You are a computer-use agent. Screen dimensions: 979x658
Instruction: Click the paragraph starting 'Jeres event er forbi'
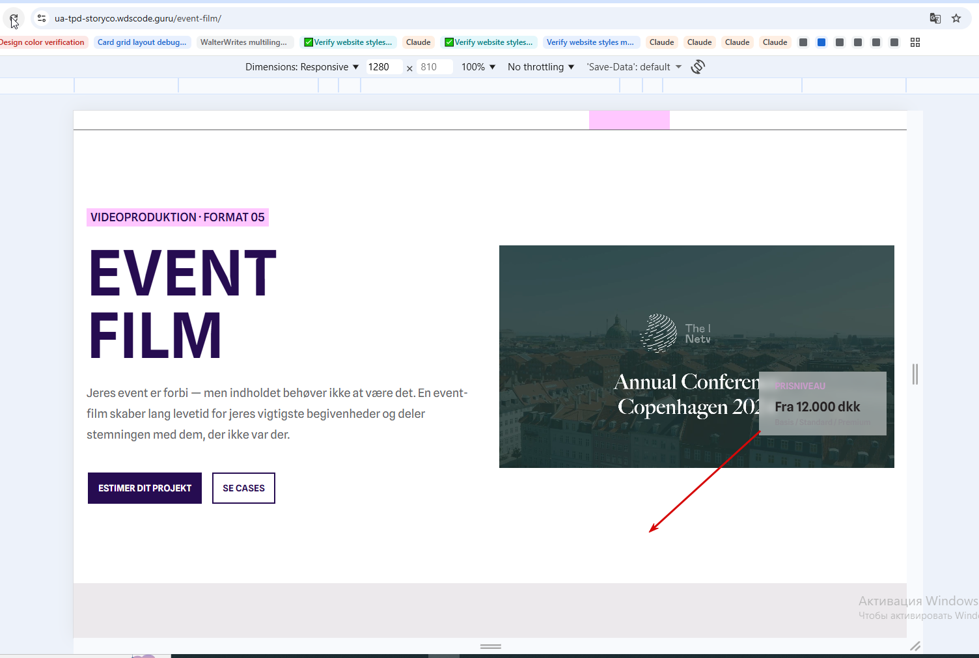pos(277,414)
